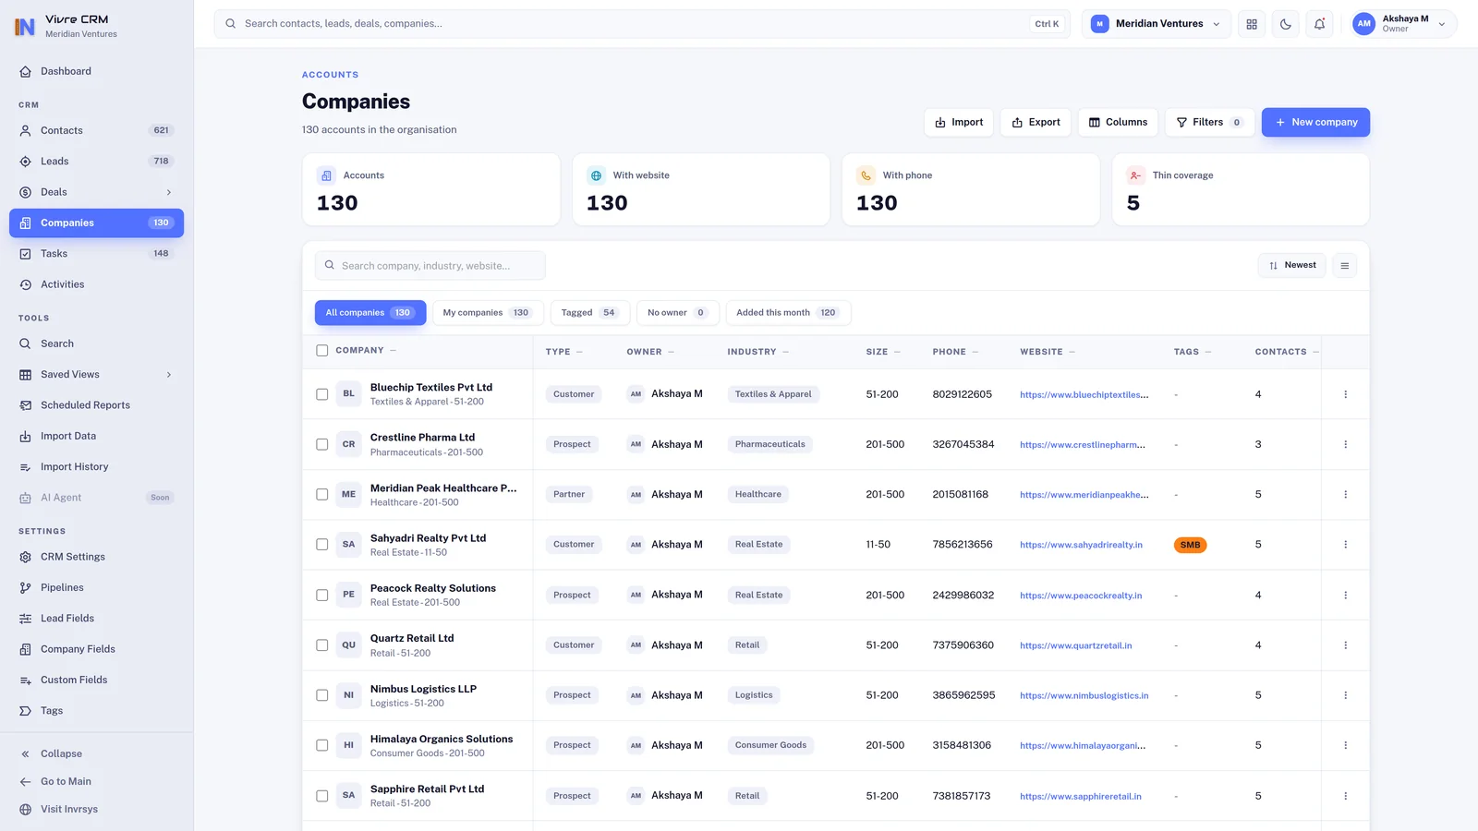Viewport: 1478px width, 831px height.
Task: Open row actions menu for Nimbus Logistics LLP
Action: (1345, 695)
